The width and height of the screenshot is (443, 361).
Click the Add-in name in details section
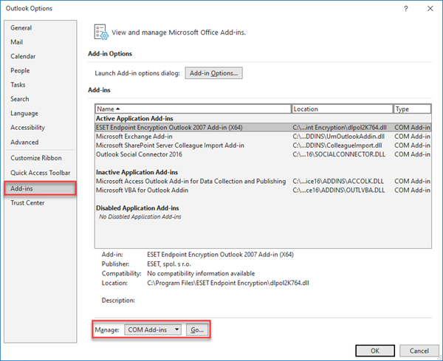coord(220,255)
